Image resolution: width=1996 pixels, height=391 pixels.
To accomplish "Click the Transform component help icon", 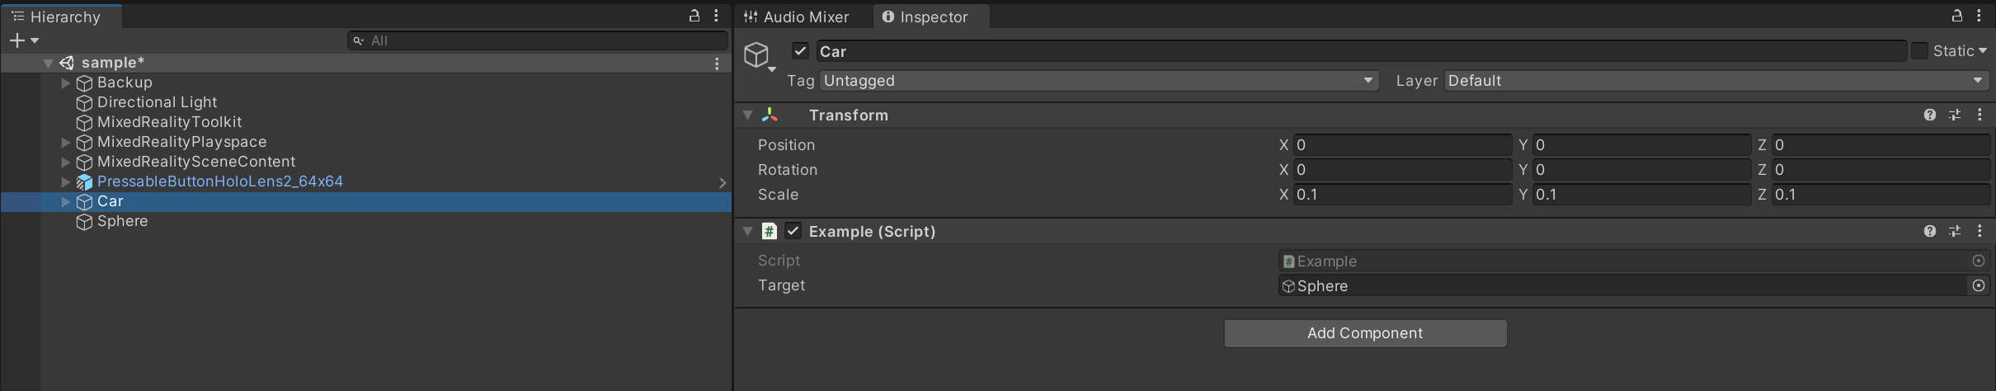I will [1929, 115].
